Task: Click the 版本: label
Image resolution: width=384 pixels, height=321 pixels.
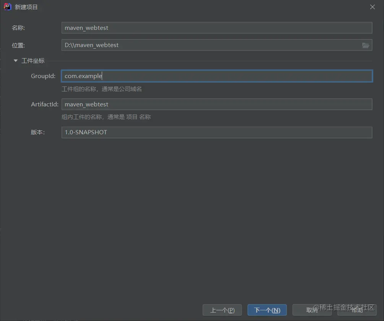Action: point(38,132)
